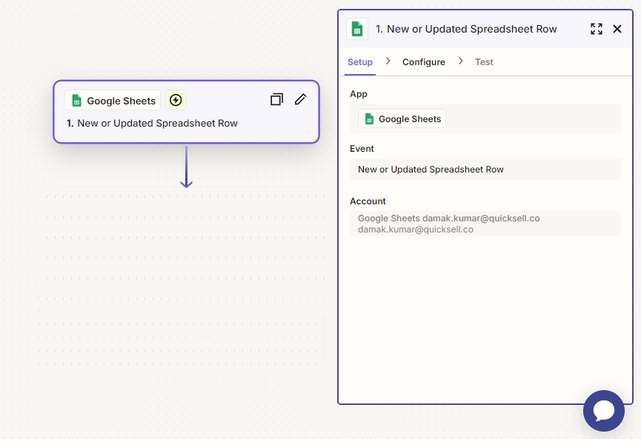This screenshot has height=439, width=641.
Task: Switch to the Setup tab
Action: (x=360, y=62)
